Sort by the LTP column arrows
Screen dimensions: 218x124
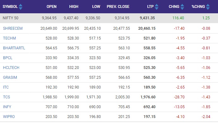click(157, 7)
